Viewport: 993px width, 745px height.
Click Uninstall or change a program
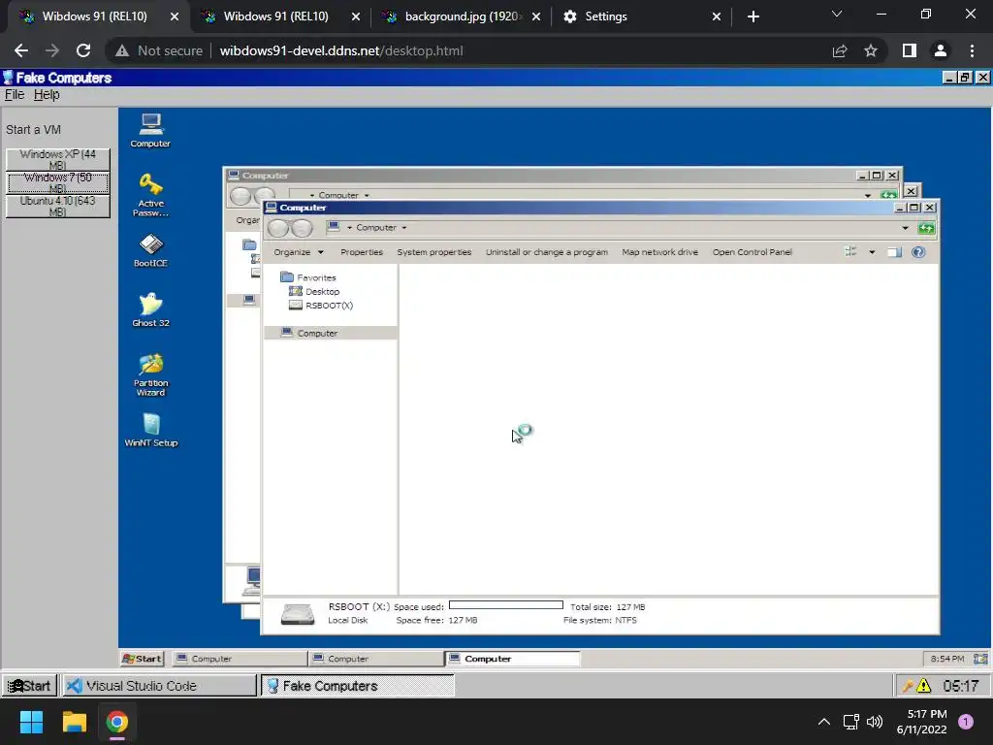(547, 252)
